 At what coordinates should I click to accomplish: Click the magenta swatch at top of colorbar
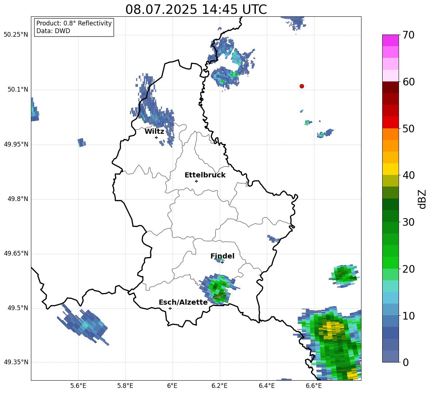pyautogui.click(x=391, y=40)
